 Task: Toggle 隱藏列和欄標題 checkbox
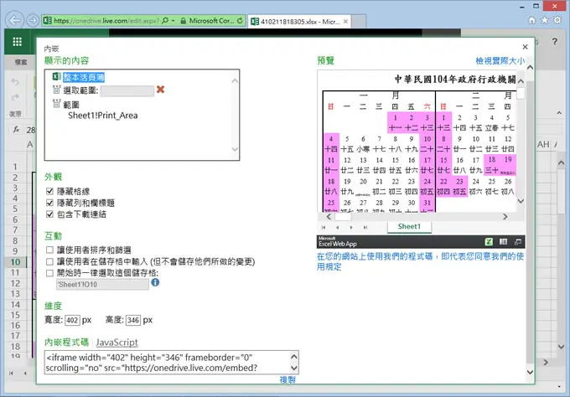pyautogui.click(x=49, y=203)
